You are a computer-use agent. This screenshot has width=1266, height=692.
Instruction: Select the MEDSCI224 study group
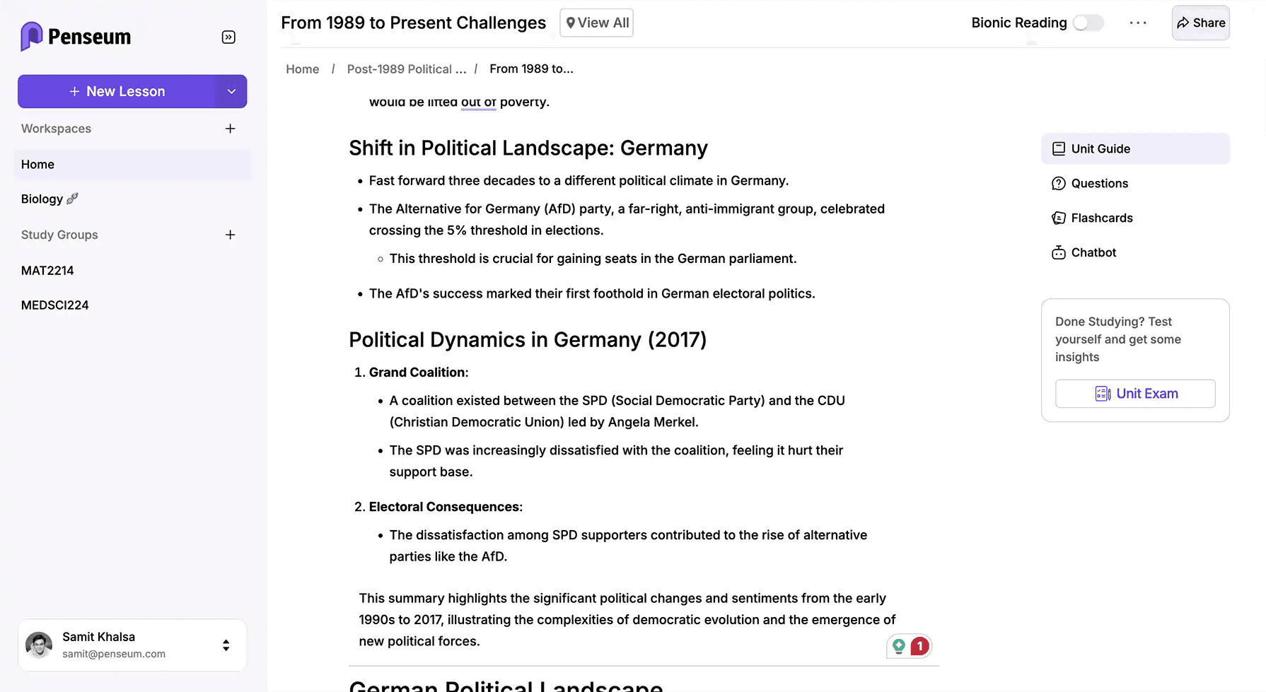(54, 305)
